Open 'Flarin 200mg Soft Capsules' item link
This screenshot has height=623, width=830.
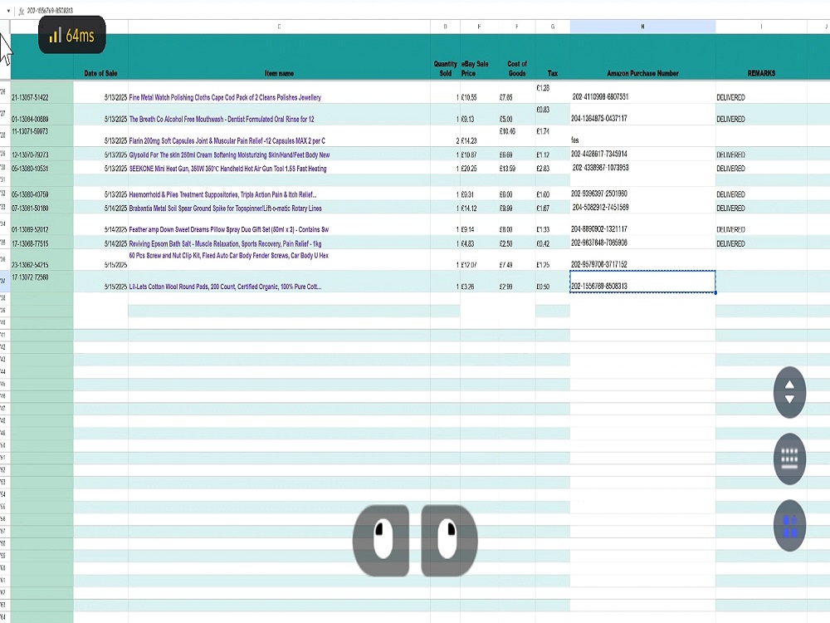click(227, 141)
